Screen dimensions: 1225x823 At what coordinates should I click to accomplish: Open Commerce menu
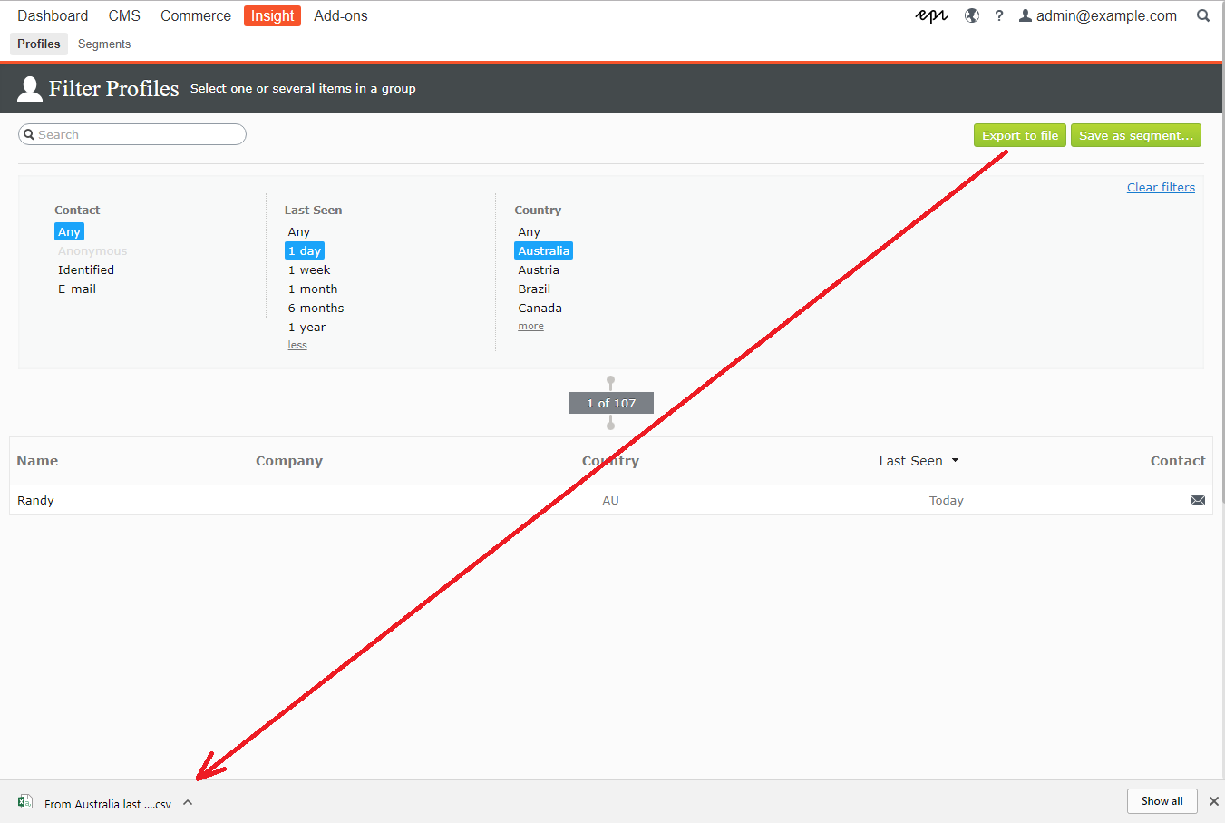tap(196, 15)
